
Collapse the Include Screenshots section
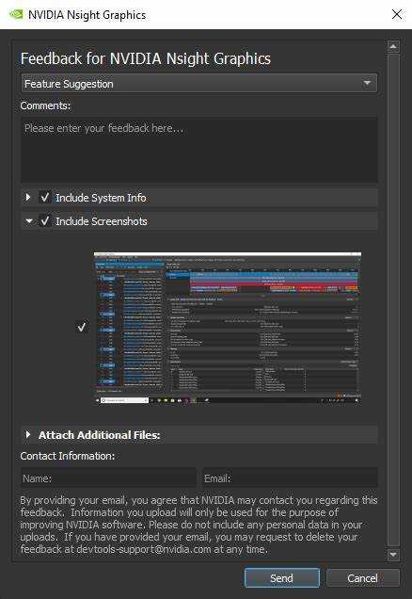(28, 220)
